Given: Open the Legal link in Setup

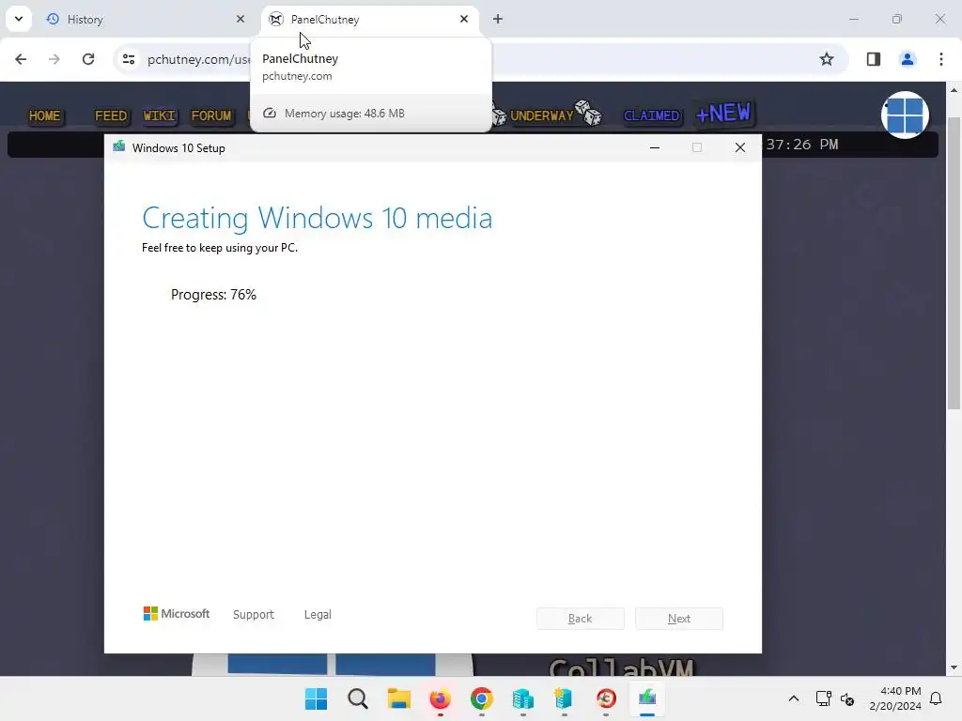Looking at the screenshot, I should (318, 614).
